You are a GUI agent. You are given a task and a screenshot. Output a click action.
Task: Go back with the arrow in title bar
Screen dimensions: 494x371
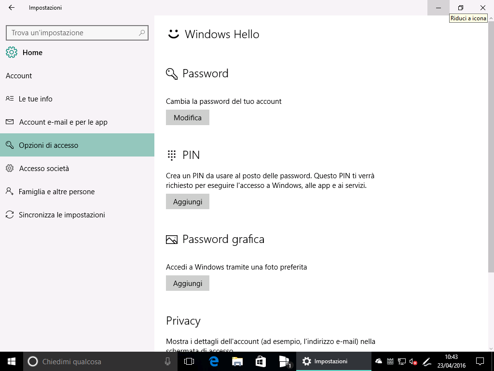click(x=12, y=8)
